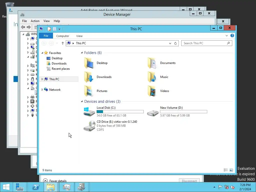Select Network in navigation pane
This screenshot has width=256, height=192.
click(52, 90)
